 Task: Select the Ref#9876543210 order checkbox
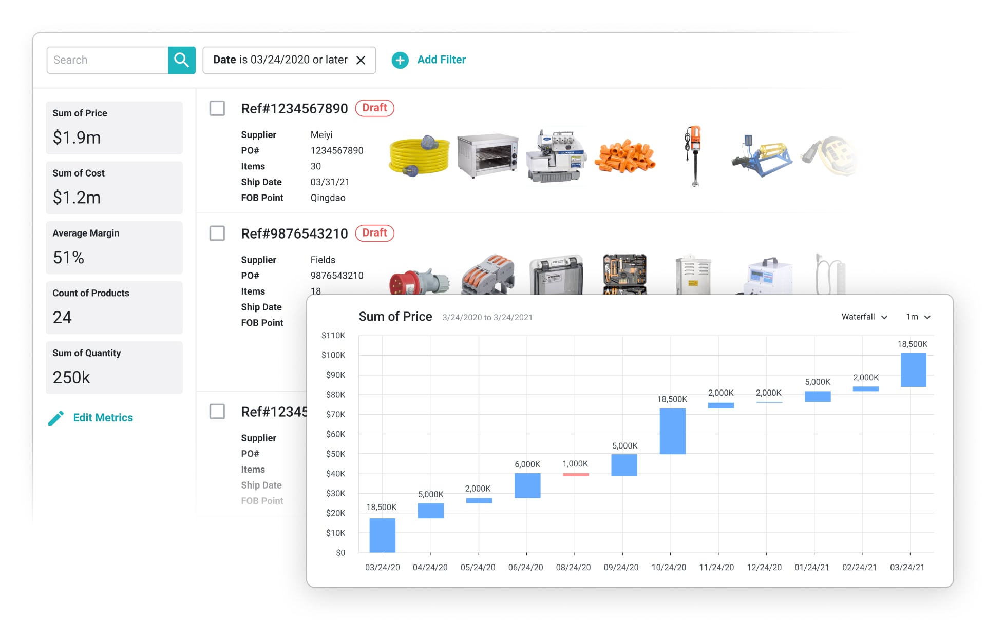217,233
